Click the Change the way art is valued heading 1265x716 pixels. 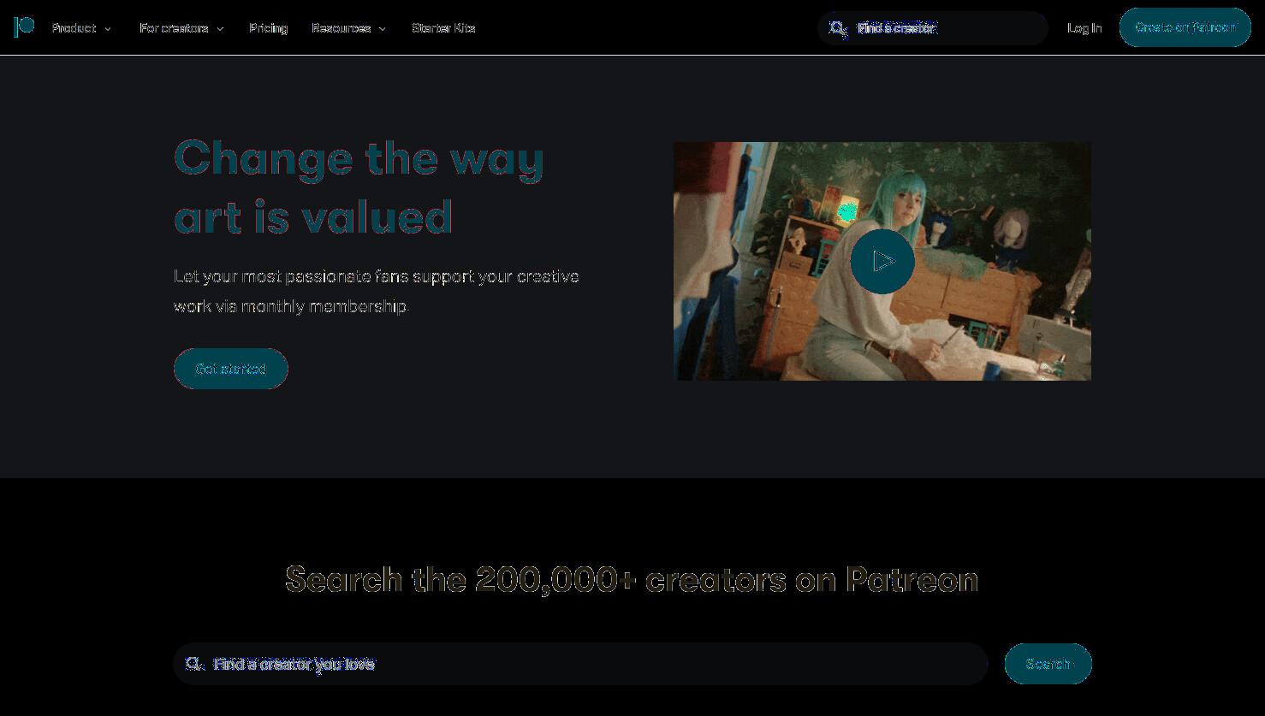[359, 187]
